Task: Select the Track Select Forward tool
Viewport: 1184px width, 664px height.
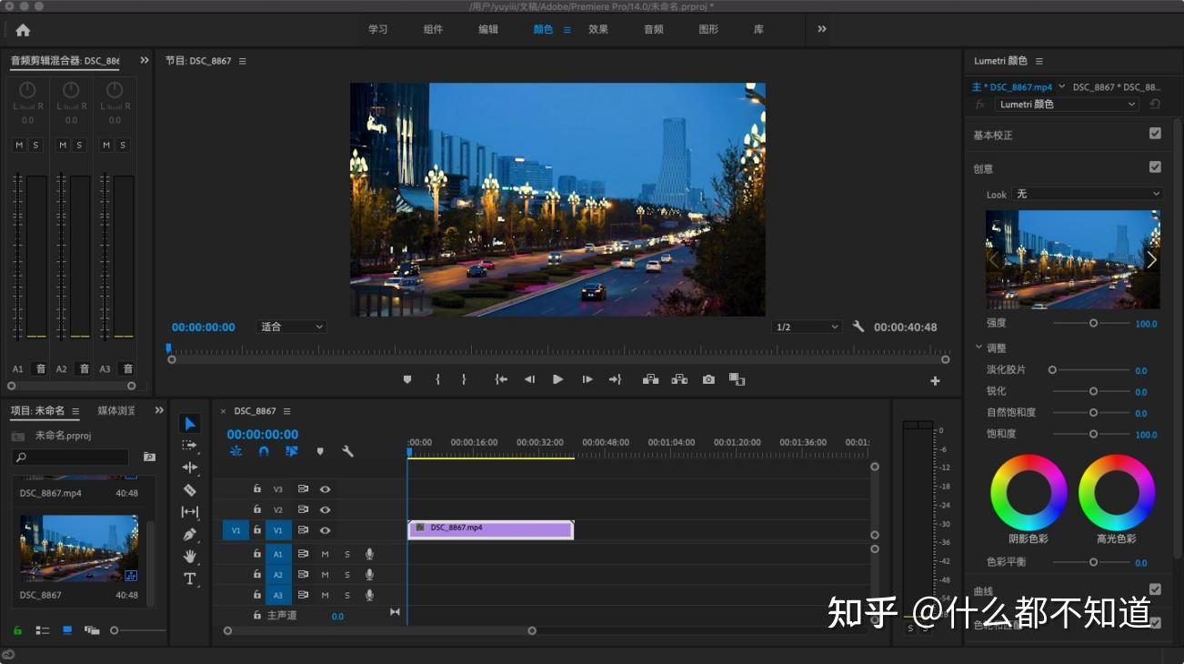Action: coord(189,446)
